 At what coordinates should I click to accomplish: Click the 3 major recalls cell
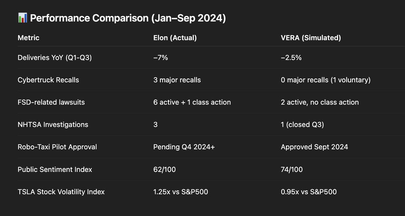(176, 80)
